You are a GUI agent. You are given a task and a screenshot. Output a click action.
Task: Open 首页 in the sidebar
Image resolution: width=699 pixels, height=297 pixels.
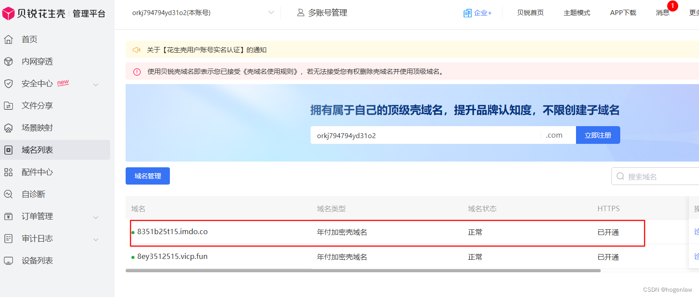(x=30, y=39)
